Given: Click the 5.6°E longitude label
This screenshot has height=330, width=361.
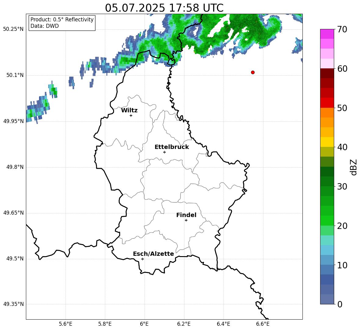Looking at the screenshot, I should tap(66, 324).
